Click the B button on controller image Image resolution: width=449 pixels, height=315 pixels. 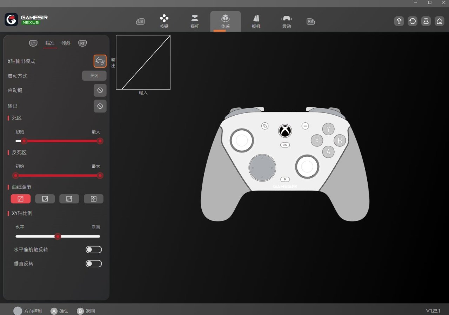pyautogui.click(x=340, y=141)
